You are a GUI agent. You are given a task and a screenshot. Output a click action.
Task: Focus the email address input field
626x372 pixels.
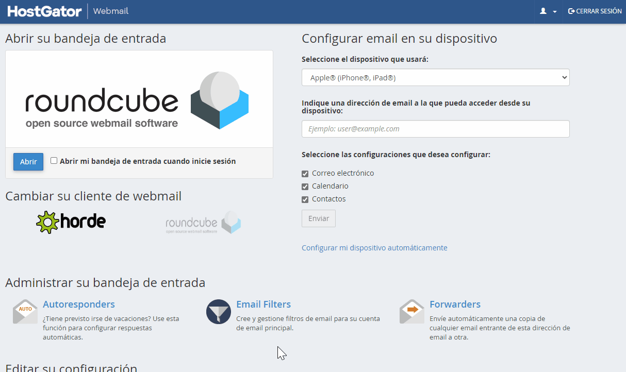point(436,129)
